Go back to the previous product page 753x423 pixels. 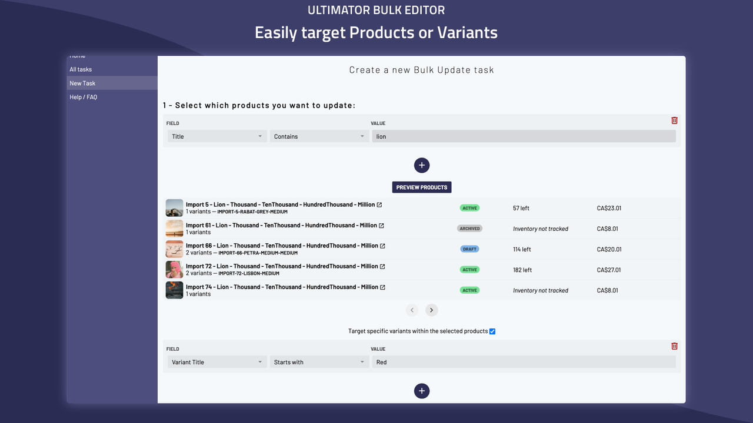412,310
